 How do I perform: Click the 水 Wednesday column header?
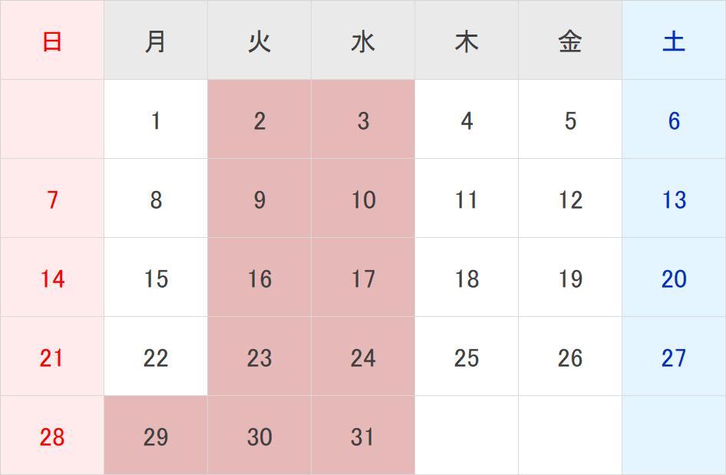click(x=363, y=41)
